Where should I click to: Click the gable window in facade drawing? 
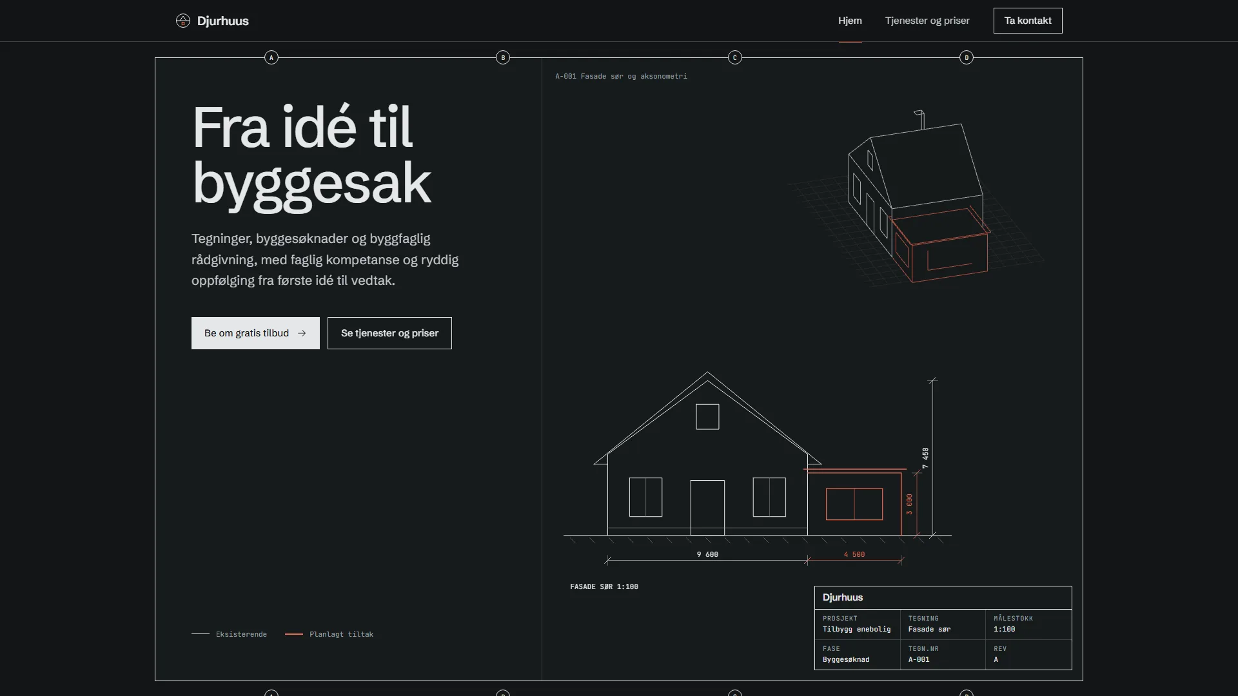[x=707, y=416]
